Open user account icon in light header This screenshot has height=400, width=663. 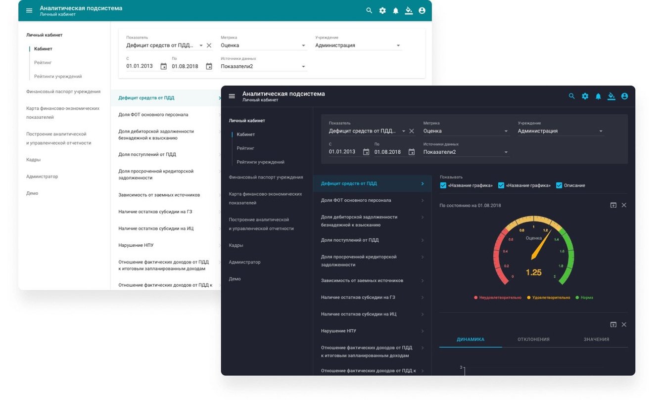click(x=422, y=10)
